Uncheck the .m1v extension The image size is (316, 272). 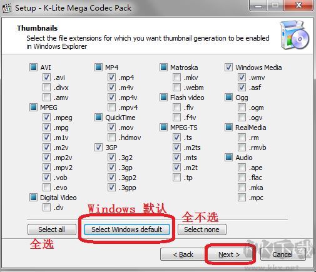click(46, 138)
